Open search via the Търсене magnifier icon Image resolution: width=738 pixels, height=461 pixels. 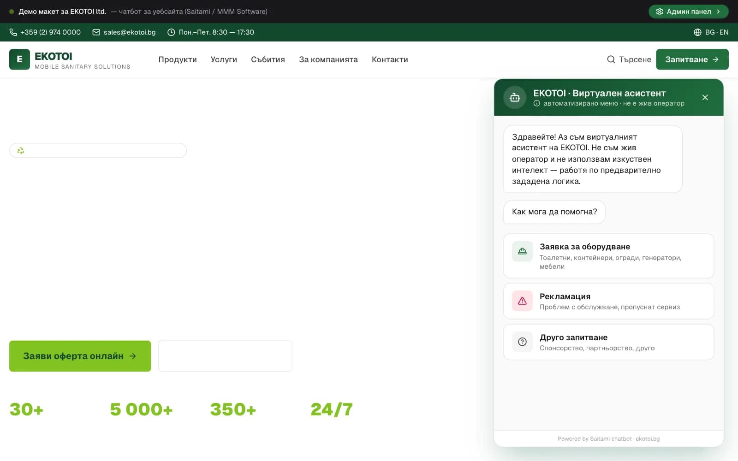611,59
